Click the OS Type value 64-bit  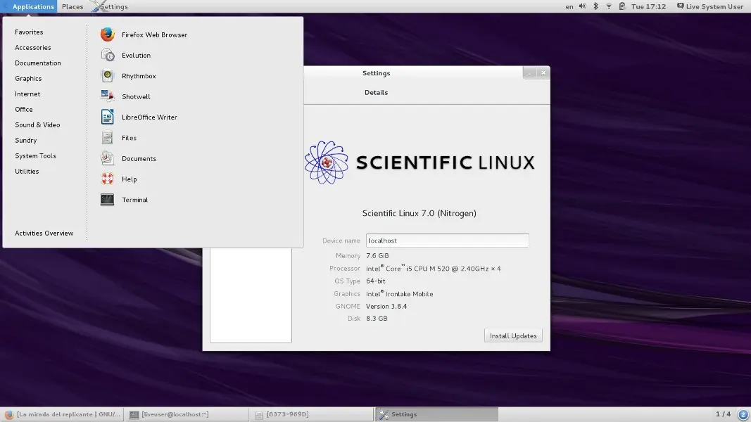(376, 281)
